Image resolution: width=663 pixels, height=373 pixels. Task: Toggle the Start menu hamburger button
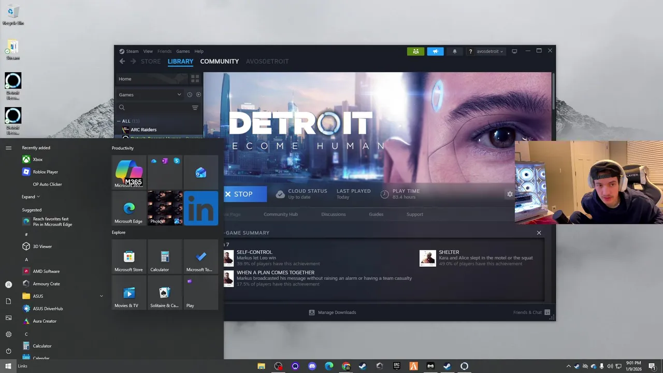pyautogui.click(x=8, y=148)
